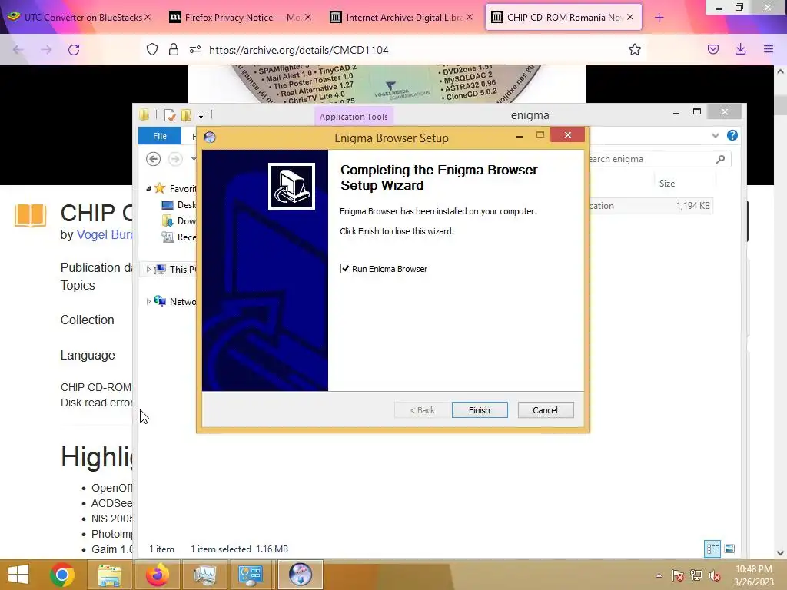
Task: Open the Explorer recent locations dropdown arrow
Action: pyautogui.click(x=193, y=159)
